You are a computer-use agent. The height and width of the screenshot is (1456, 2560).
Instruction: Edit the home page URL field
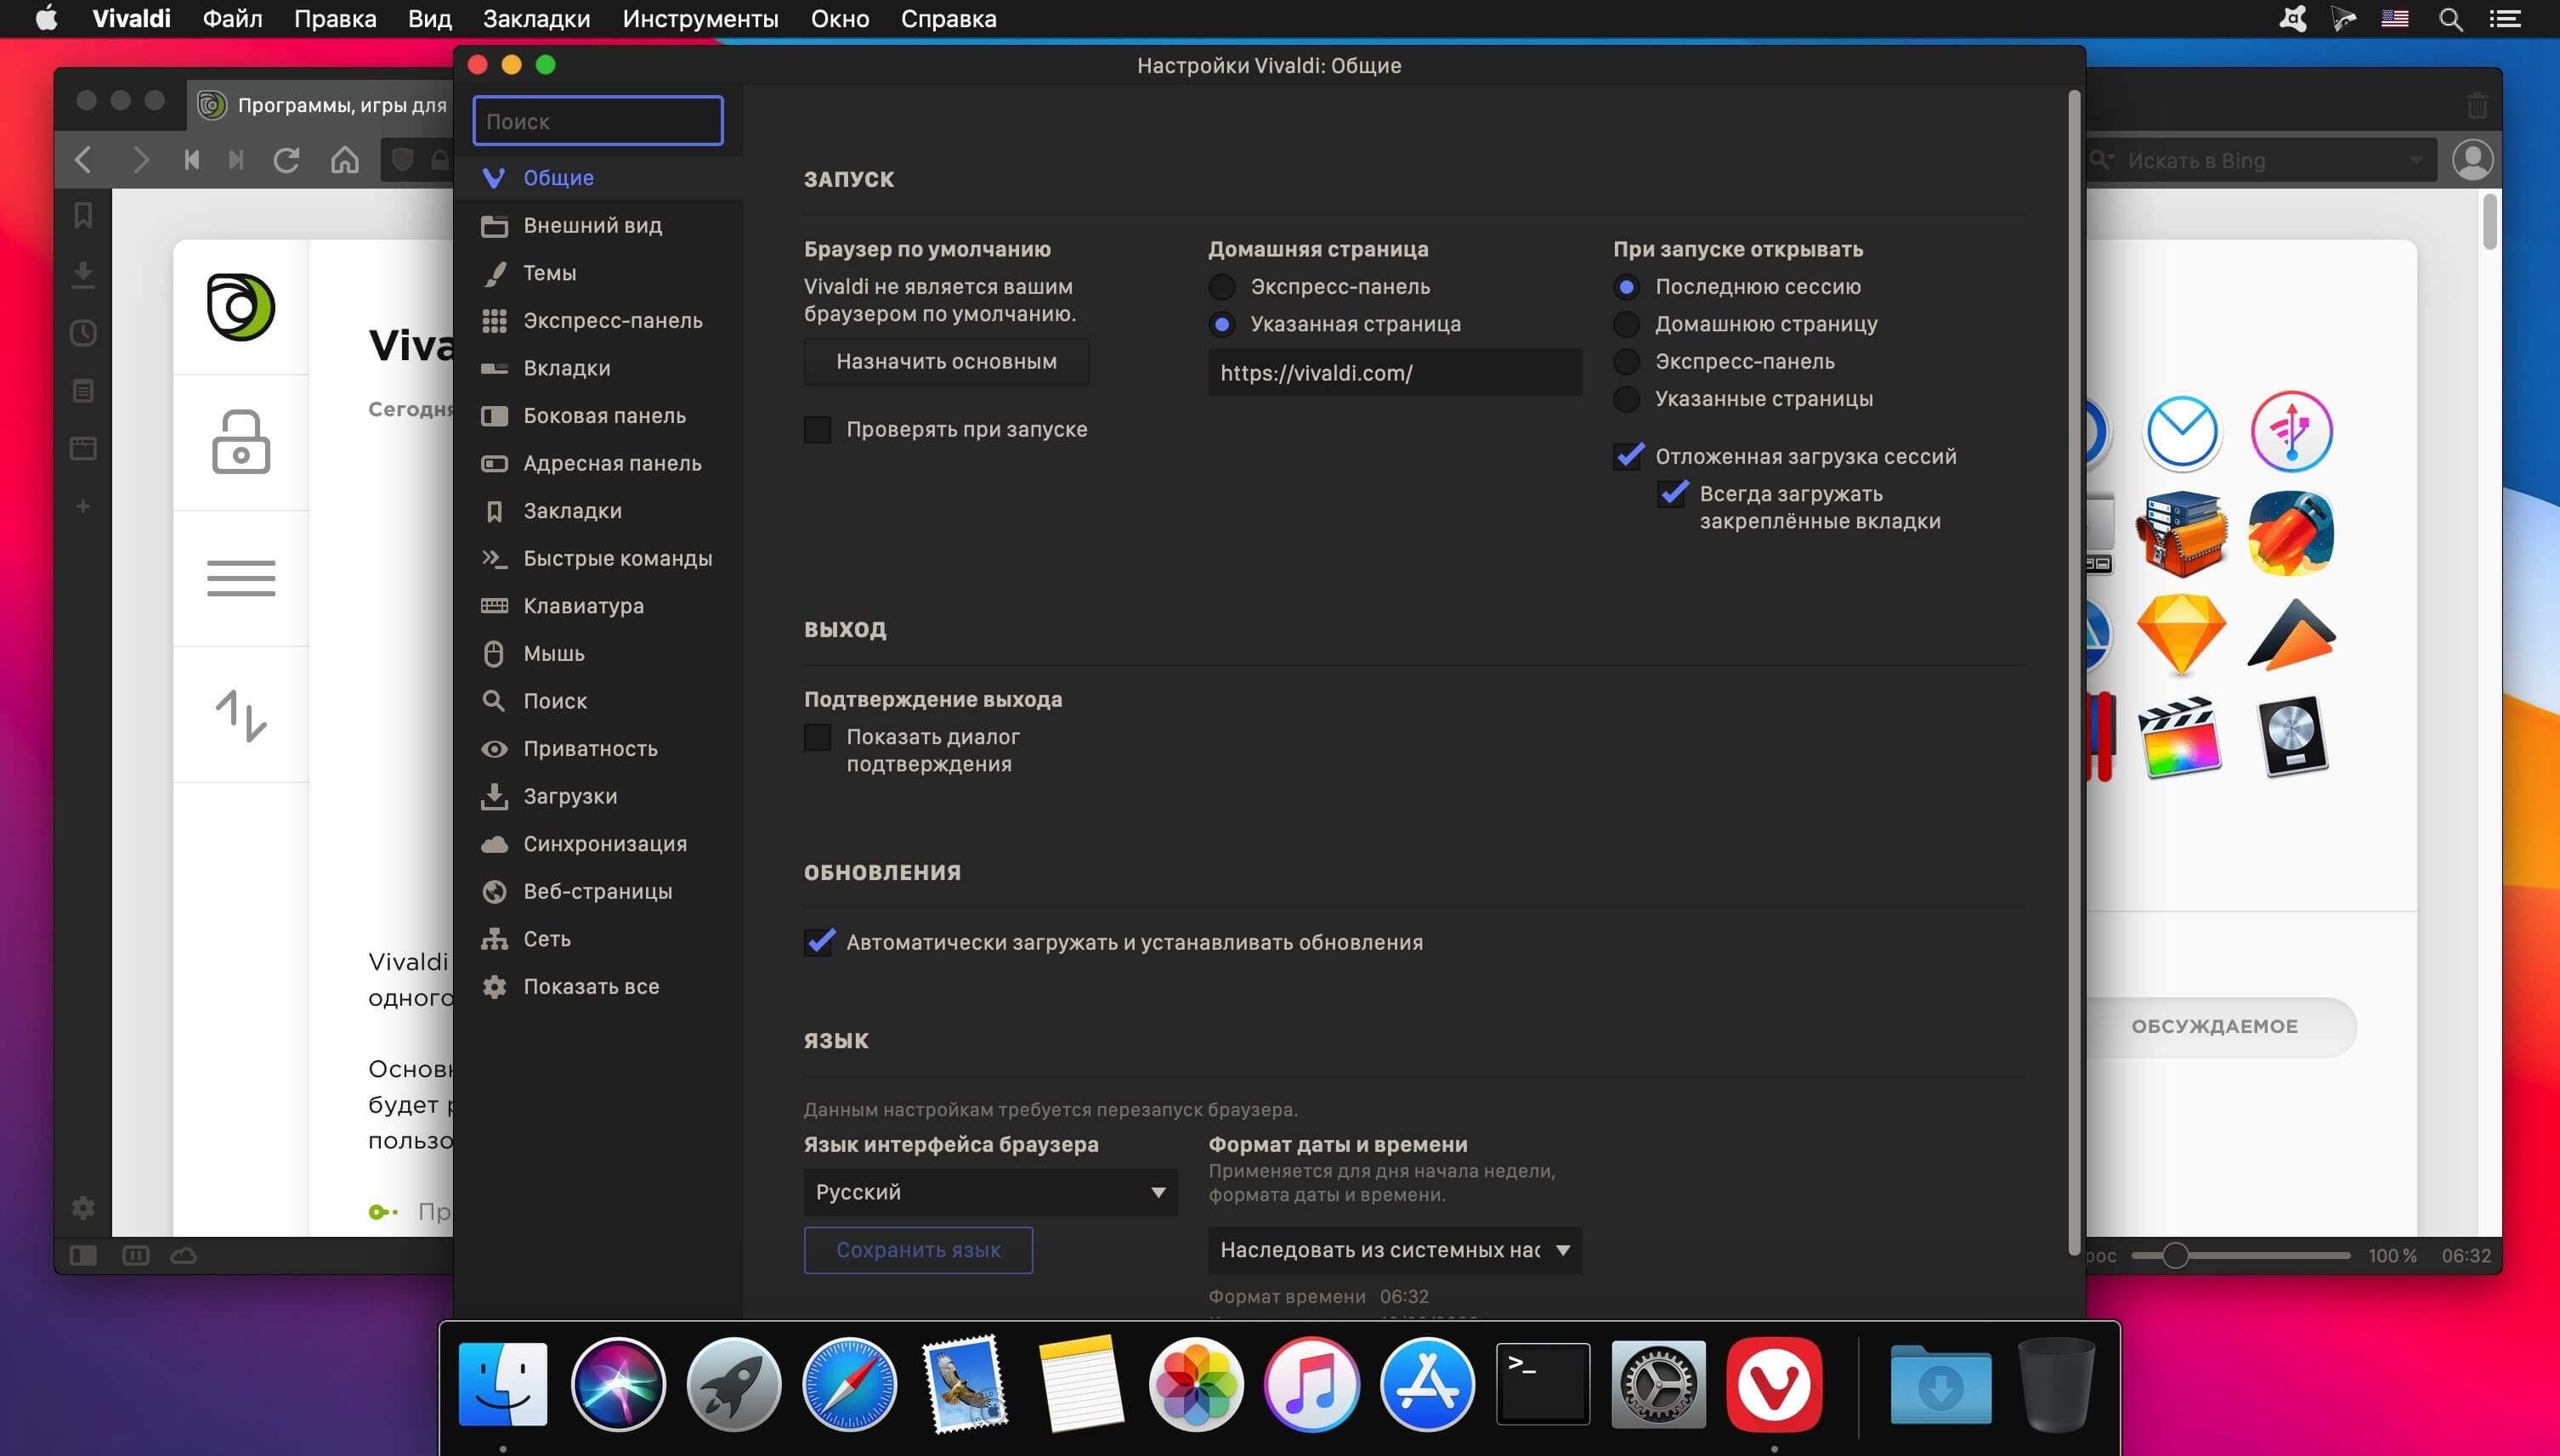[x=1395, y=373]
